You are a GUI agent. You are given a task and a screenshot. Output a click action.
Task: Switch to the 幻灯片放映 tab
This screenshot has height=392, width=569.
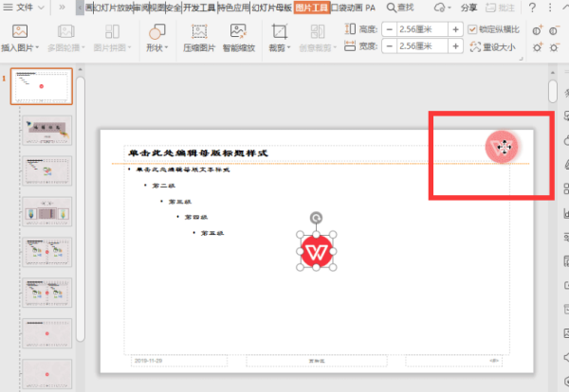(114, 8)
